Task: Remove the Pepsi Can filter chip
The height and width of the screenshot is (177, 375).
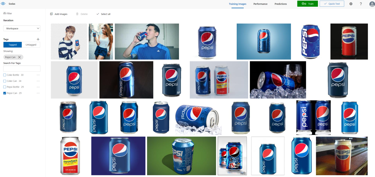Action: 19,57
